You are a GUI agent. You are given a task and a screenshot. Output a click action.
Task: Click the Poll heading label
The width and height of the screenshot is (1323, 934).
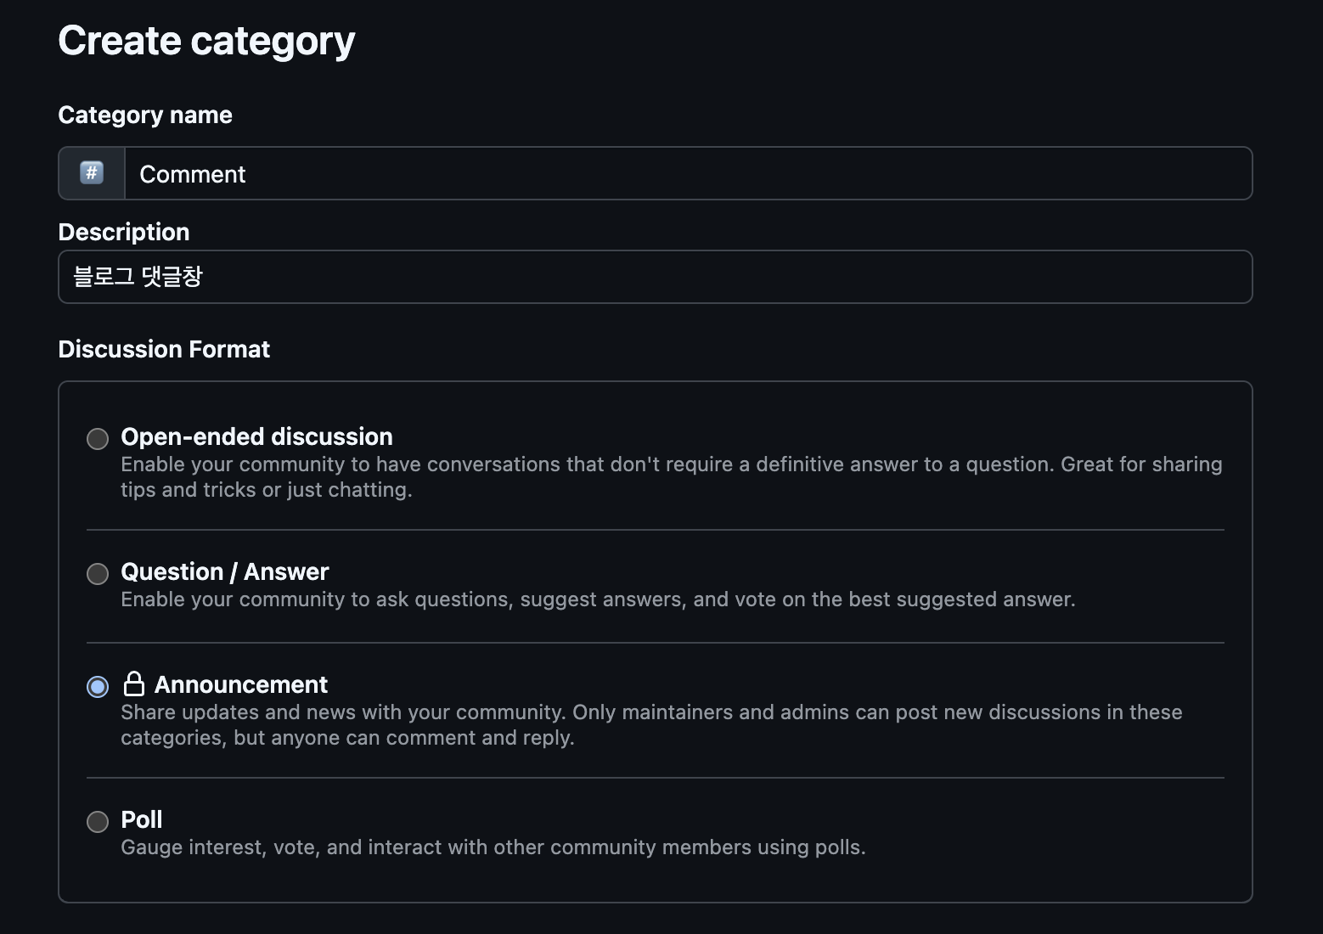tap(141, 819)
